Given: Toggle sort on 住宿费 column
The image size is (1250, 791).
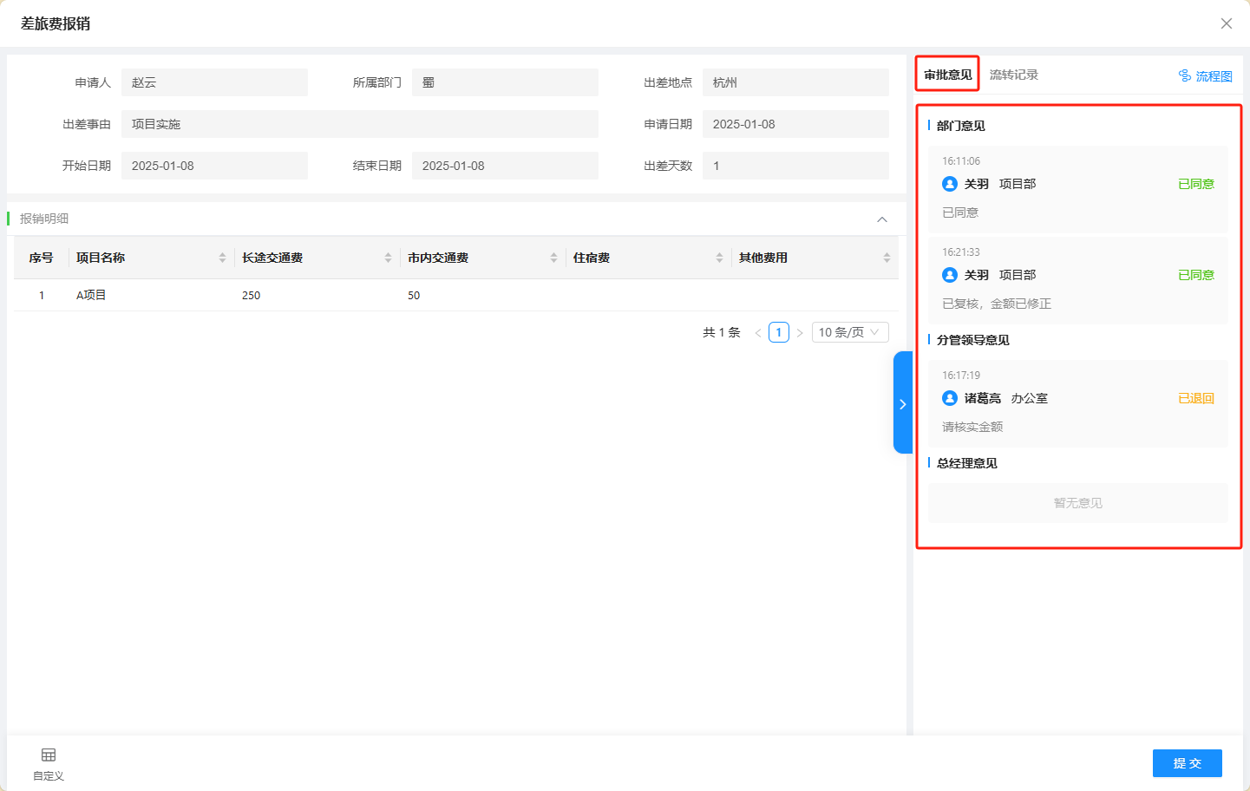Looking at the screenshot, I should pyautogui.click(x=719, y=258).
